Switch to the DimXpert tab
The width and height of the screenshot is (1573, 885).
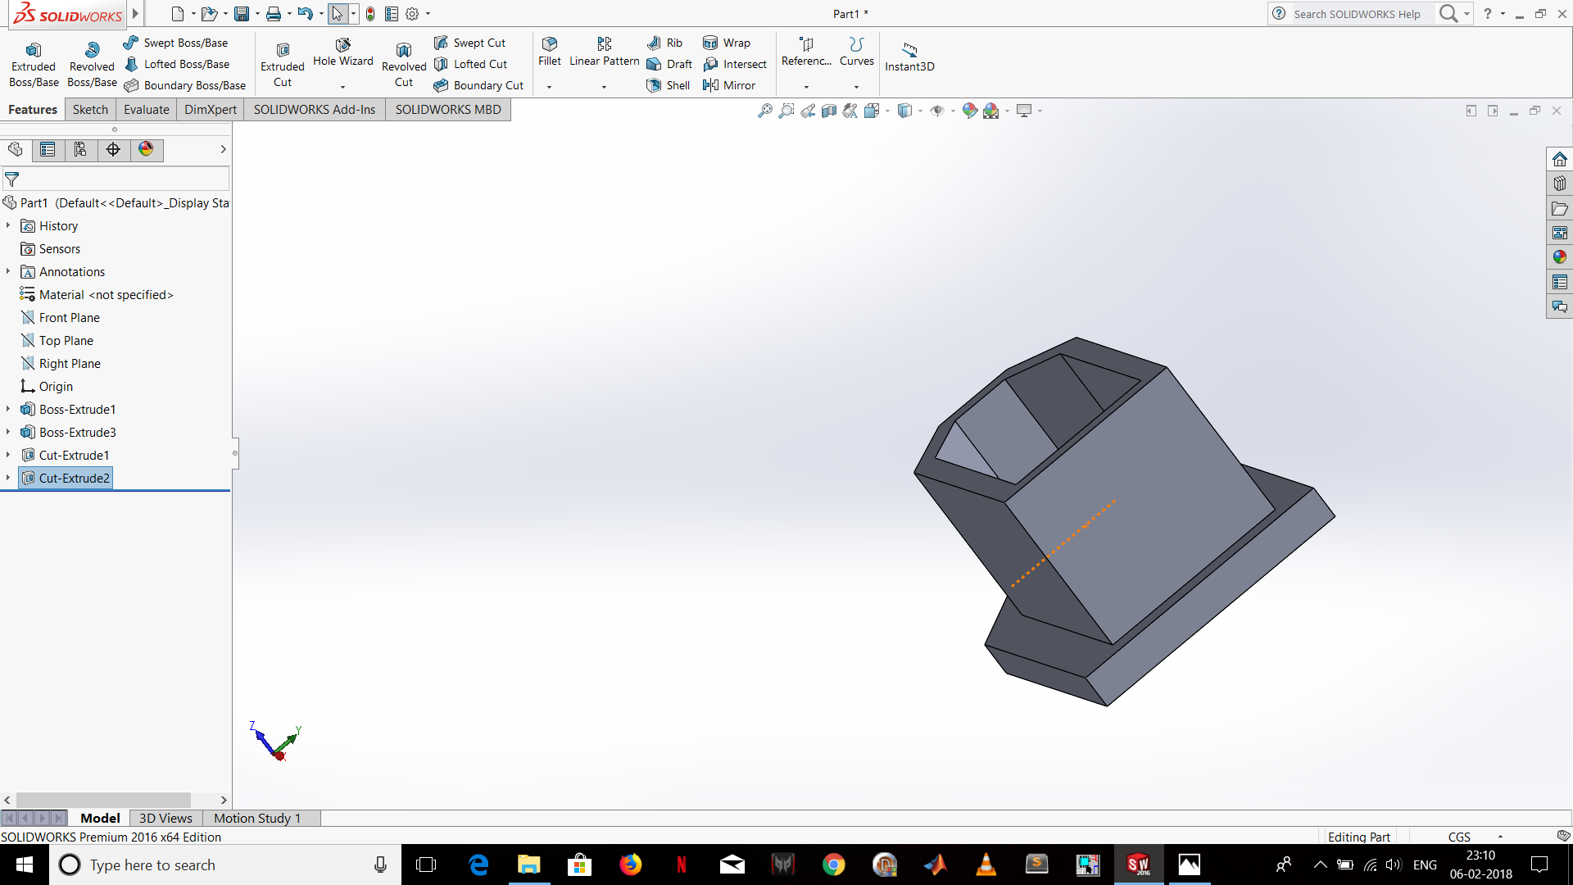[211, 110]
